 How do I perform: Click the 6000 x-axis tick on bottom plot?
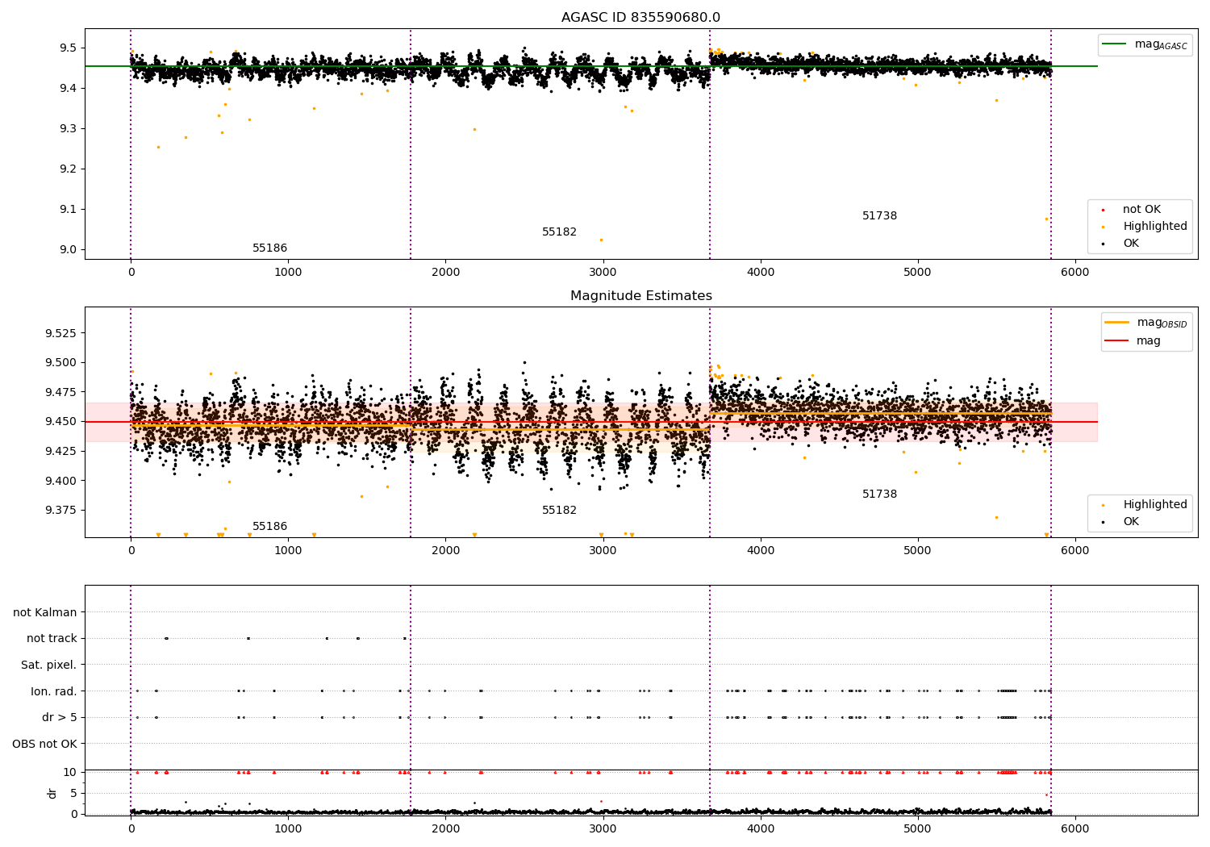point(1074,828)
